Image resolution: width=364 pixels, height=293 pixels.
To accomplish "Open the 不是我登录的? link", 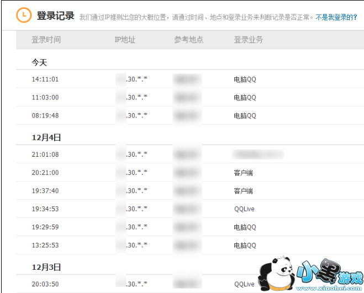I will tap(336, 17).
